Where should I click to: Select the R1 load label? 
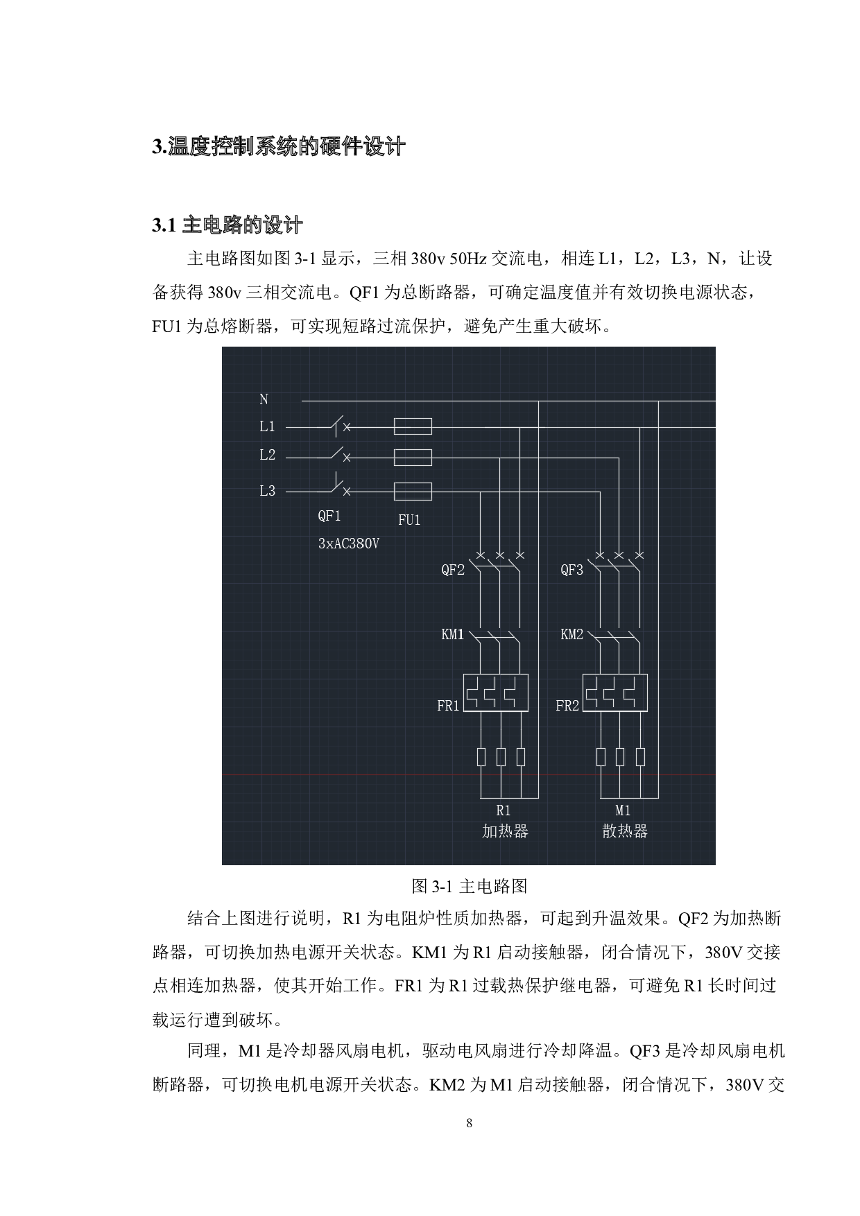tap(504, 810)
